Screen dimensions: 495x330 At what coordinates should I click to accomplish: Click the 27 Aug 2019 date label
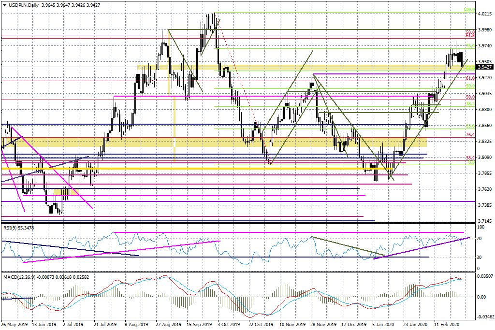point(168,324)
